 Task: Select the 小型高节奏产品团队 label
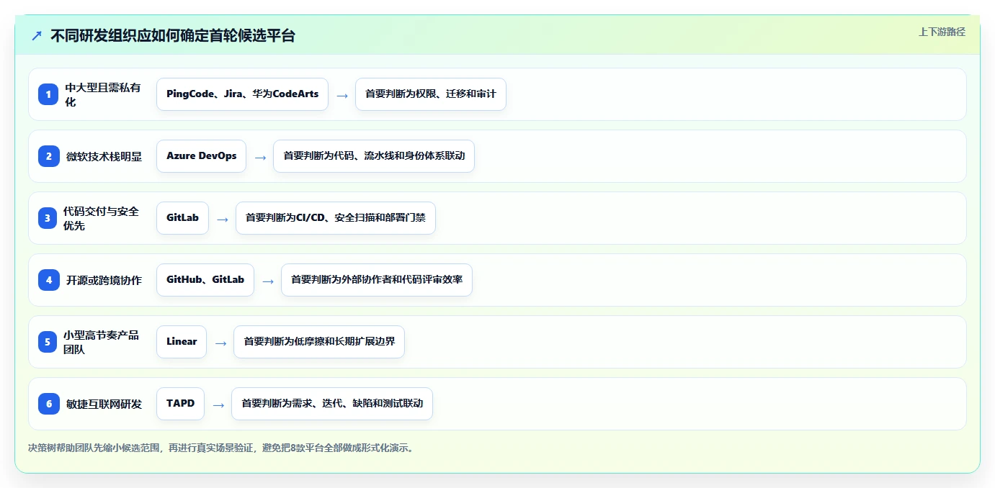102,342
